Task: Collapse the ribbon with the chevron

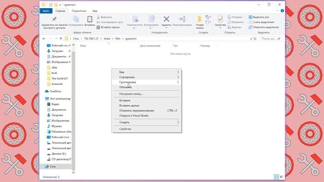Action: 277,11
